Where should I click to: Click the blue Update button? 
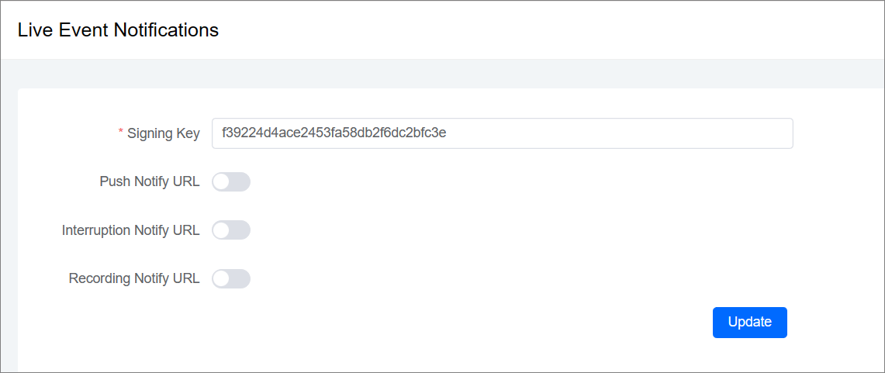pyautogui.click(x=749, y=323)
